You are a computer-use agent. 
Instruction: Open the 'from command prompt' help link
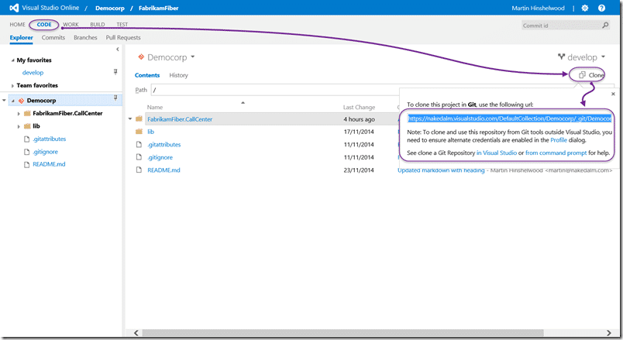pyautogui.click(x=556, y=153)
